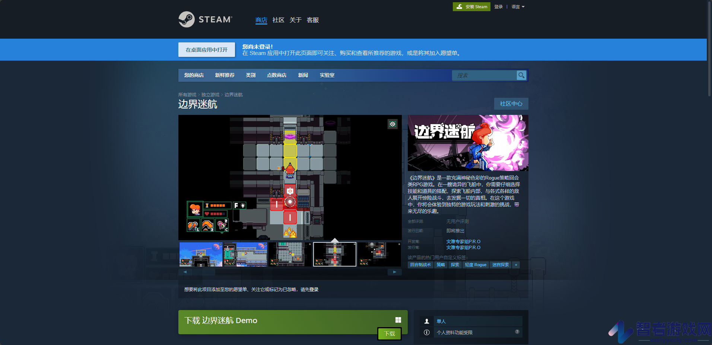Open the 您的商店 store menu
The image size is (712, 345).
(x=194, y=75)
